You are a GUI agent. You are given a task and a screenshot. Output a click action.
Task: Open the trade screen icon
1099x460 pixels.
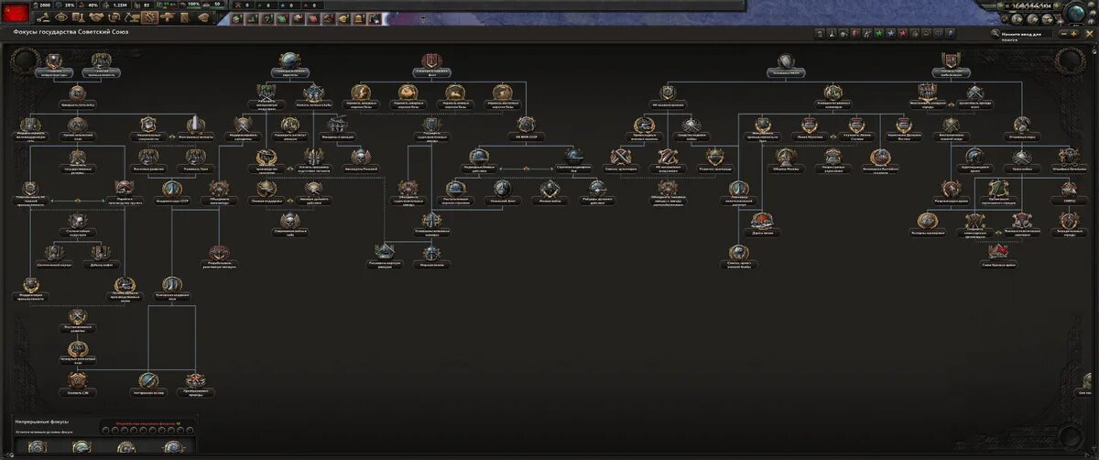[114, 17]
